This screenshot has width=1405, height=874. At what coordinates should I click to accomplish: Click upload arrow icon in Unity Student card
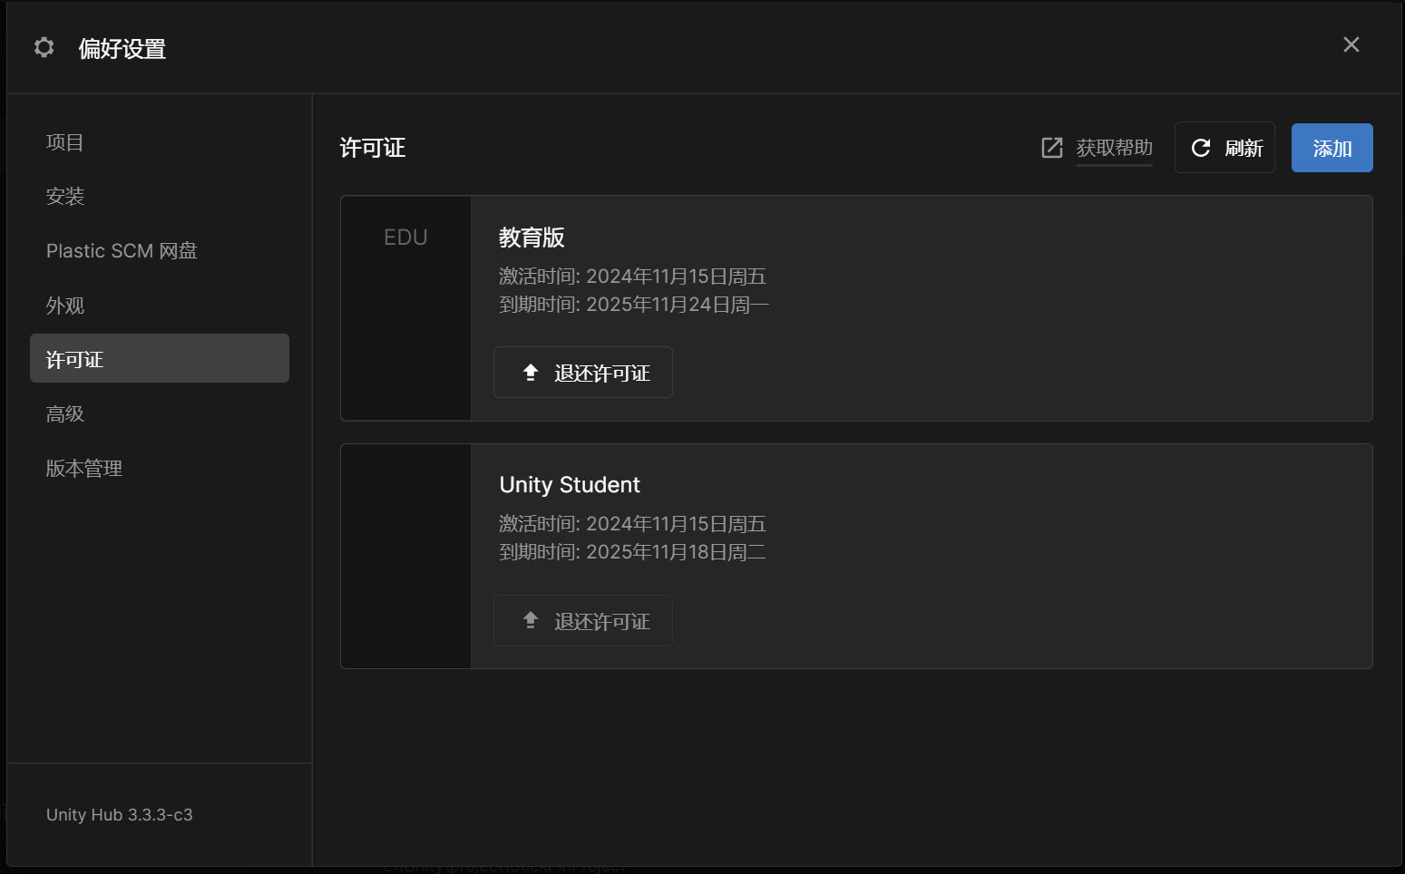point(531,620)
